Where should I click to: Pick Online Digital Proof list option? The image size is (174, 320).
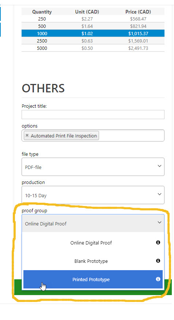click(x=93, y=243)
